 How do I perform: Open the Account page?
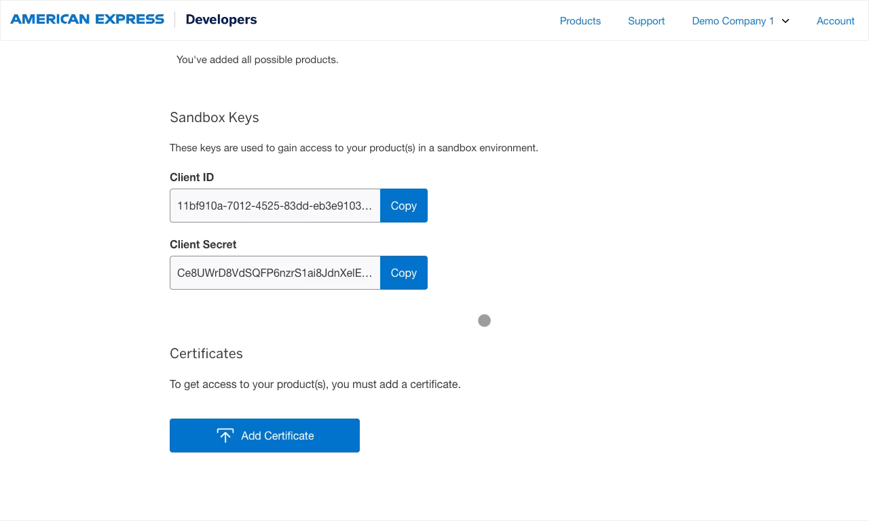click(x=835, y=21)
